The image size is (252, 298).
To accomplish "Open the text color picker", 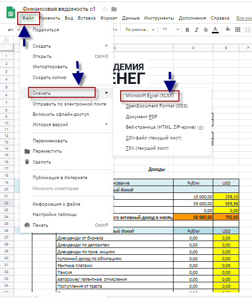I will tap(215, 30).
